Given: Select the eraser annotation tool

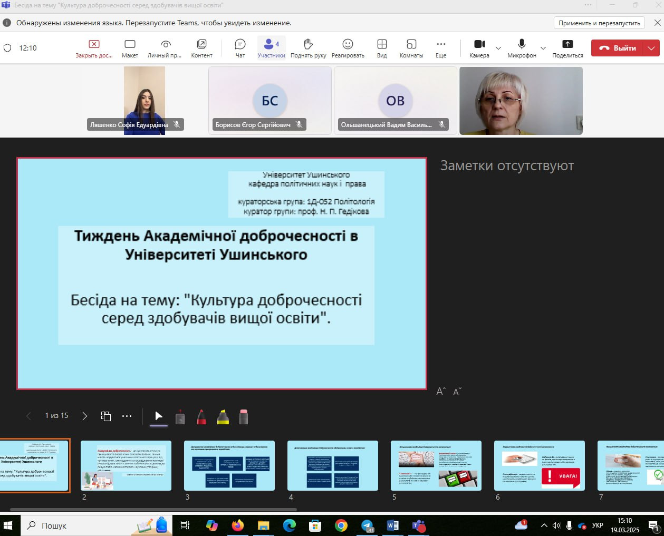Looking at the screenshot, I should 244,417.
